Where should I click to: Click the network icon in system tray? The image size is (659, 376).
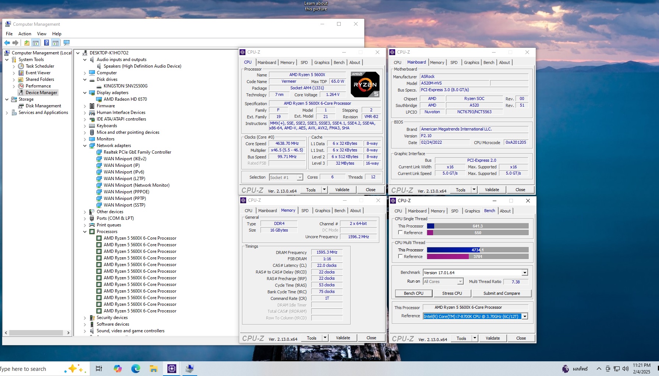point(617,369)
